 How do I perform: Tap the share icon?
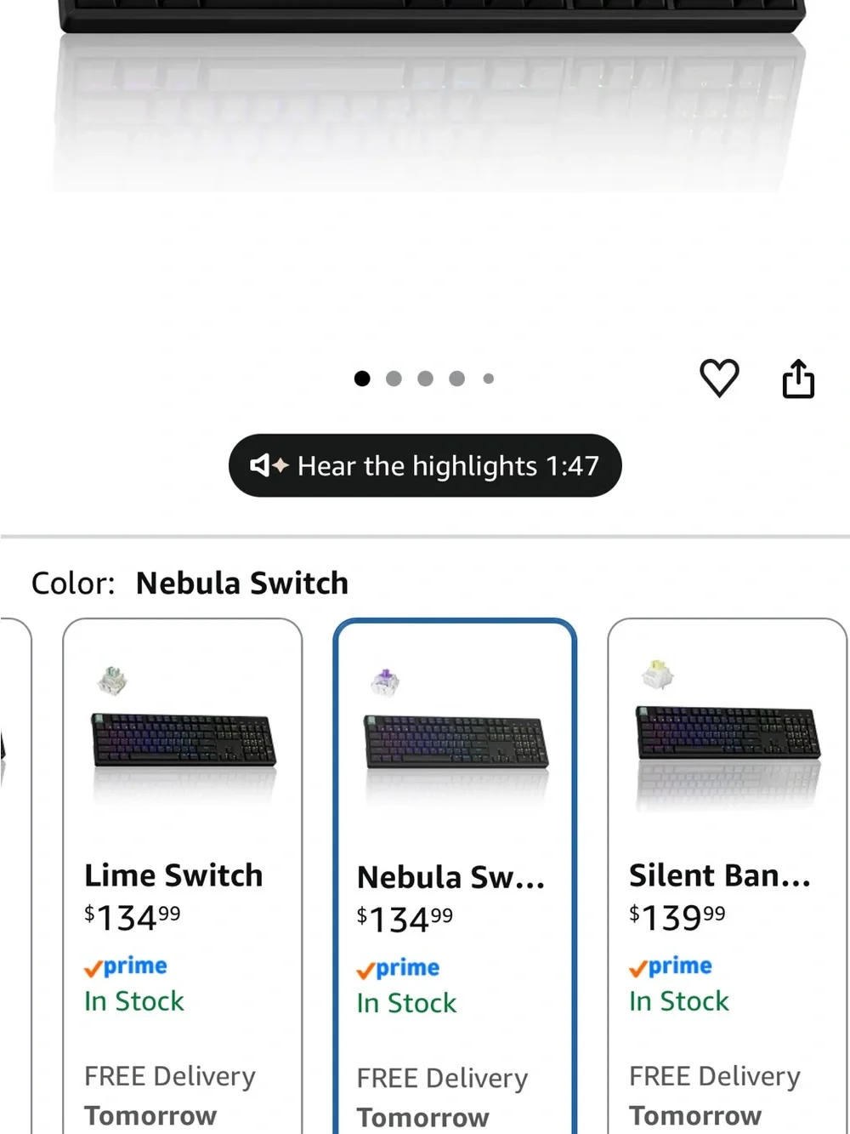point(798,379)
